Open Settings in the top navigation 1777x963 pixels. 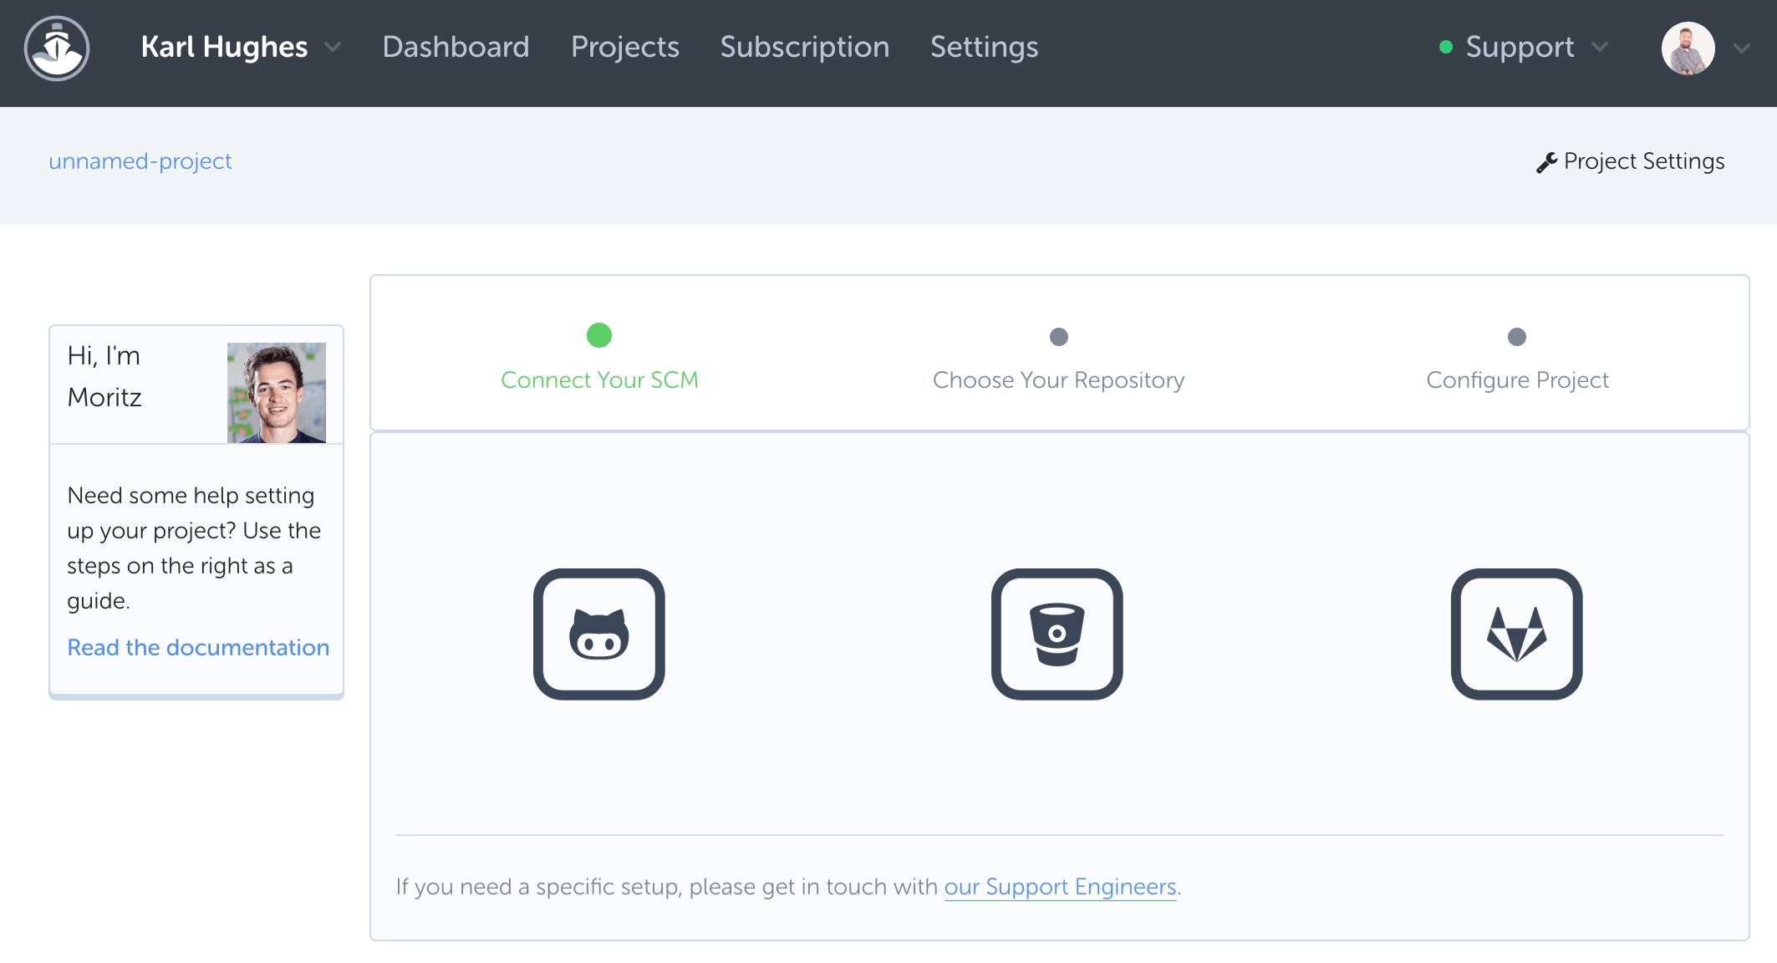985,47
